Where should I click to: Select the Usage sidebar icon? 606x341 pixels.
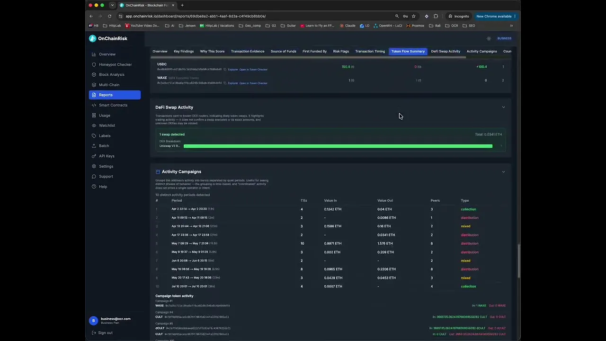pyautogui.click(x=94, y=116)
